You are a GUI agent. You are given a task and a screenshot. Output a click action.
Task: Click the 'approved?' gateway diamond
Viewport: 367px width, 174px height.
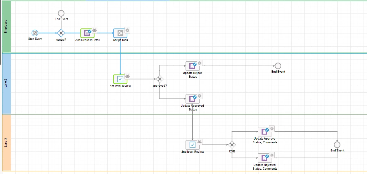pos(160,79)
